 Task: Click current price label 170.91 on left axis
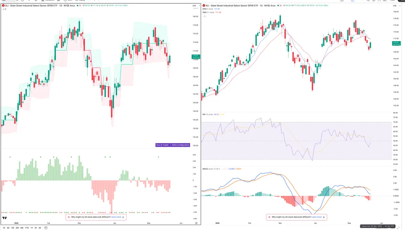pyautogui.click(x=195, y=57)
